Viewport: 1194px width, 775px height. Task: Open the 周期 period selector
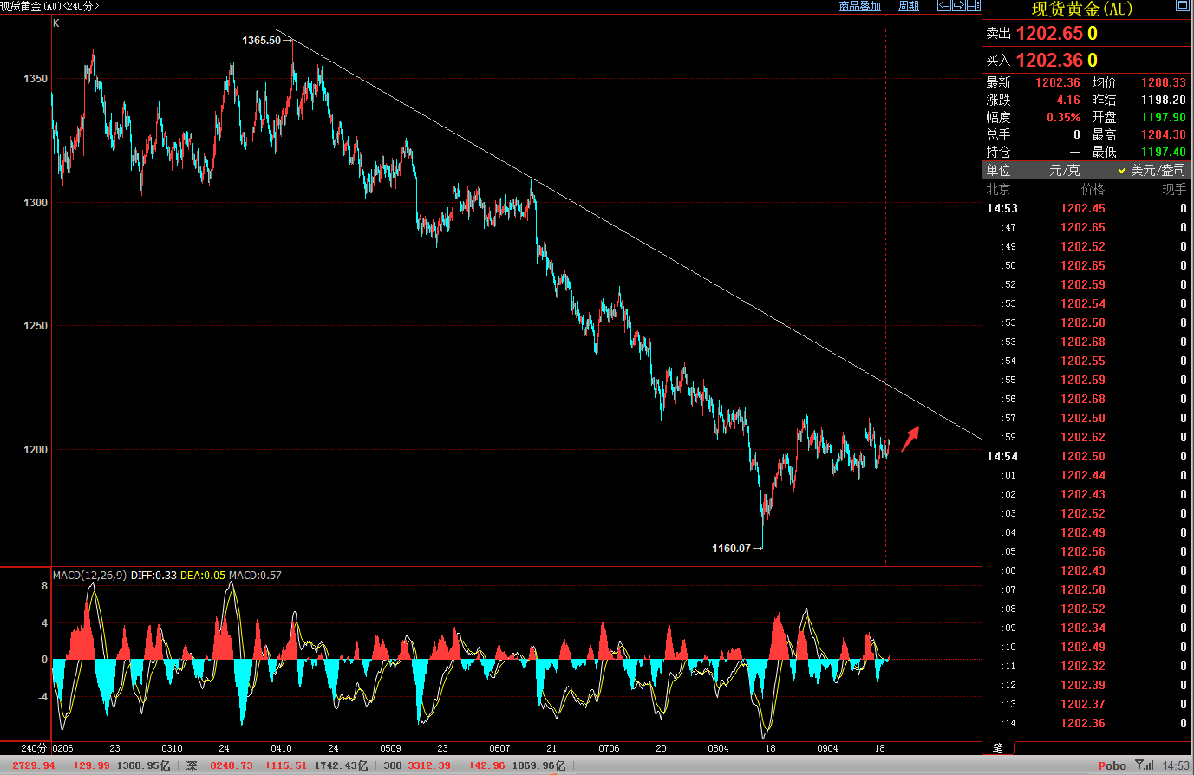[x=908, y=6]
